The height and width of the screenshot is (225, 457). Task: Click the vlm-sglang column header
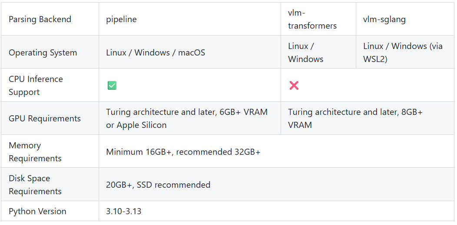384,20
